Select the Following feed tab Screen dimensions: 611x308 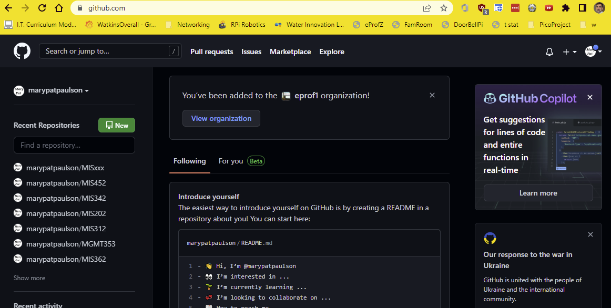coord(189,161)
